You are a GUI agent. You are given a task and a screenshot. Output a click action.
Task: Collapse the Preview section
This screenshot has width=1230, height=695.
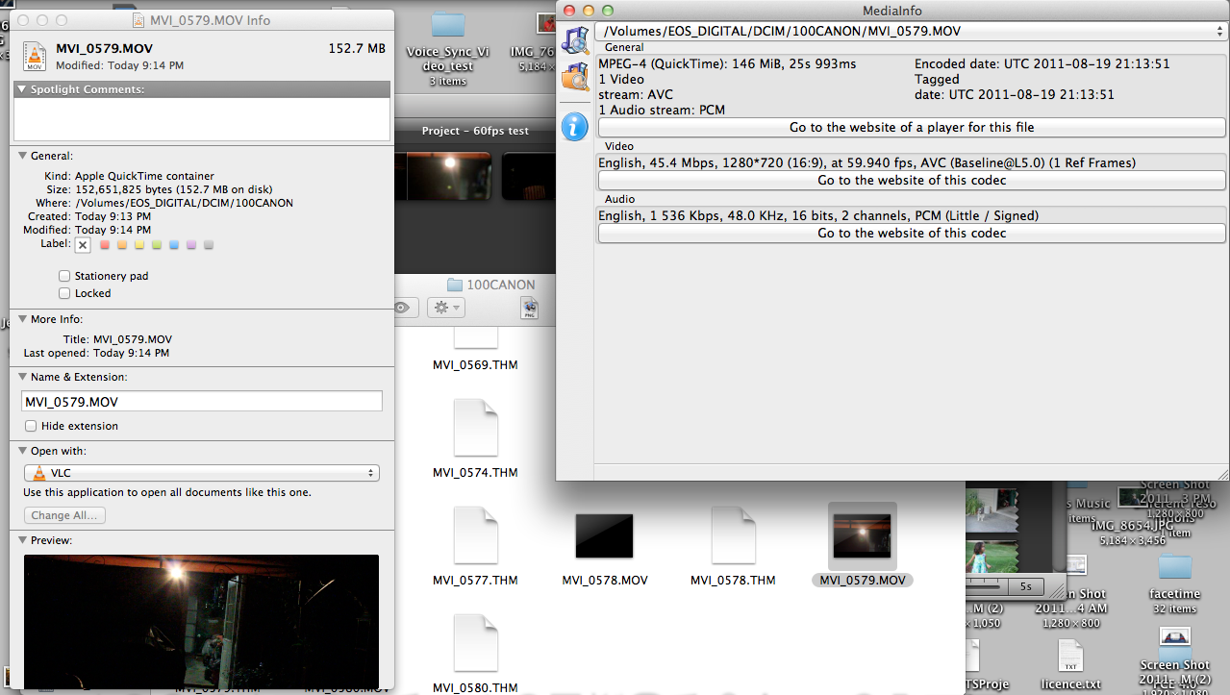point(22,540)
